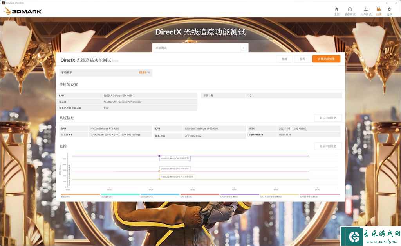Click the 'true' value in settings
This screenshot has width=401, height=246.
[106, 108]
